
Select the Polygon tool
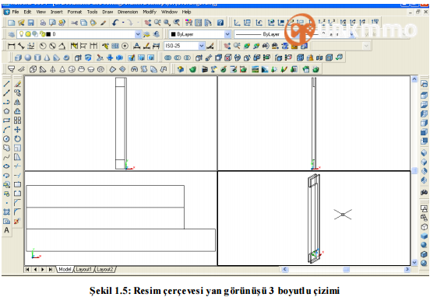[7, 111]
